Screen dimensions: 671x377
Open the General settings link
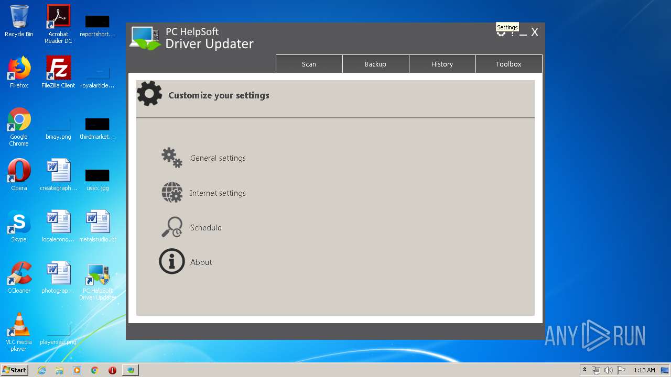[x=218, y=158]
